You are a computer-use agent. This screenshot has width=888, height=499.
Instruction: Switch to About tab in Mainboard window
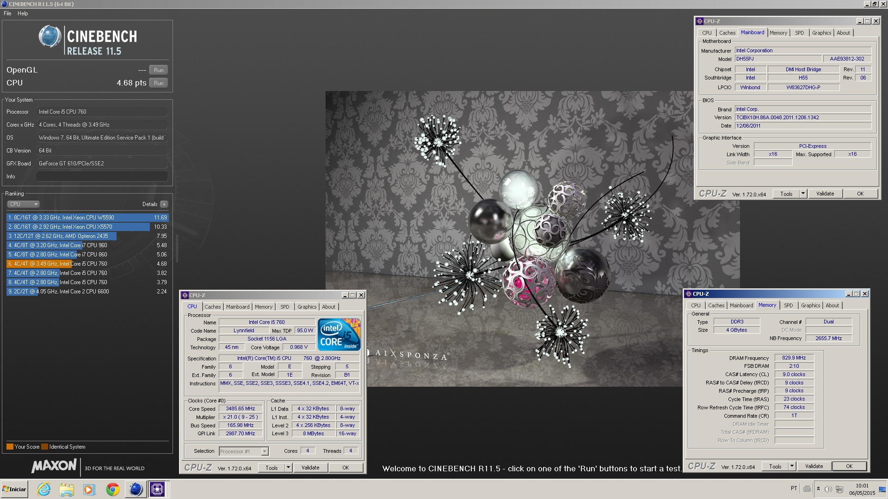click(844, 33)
